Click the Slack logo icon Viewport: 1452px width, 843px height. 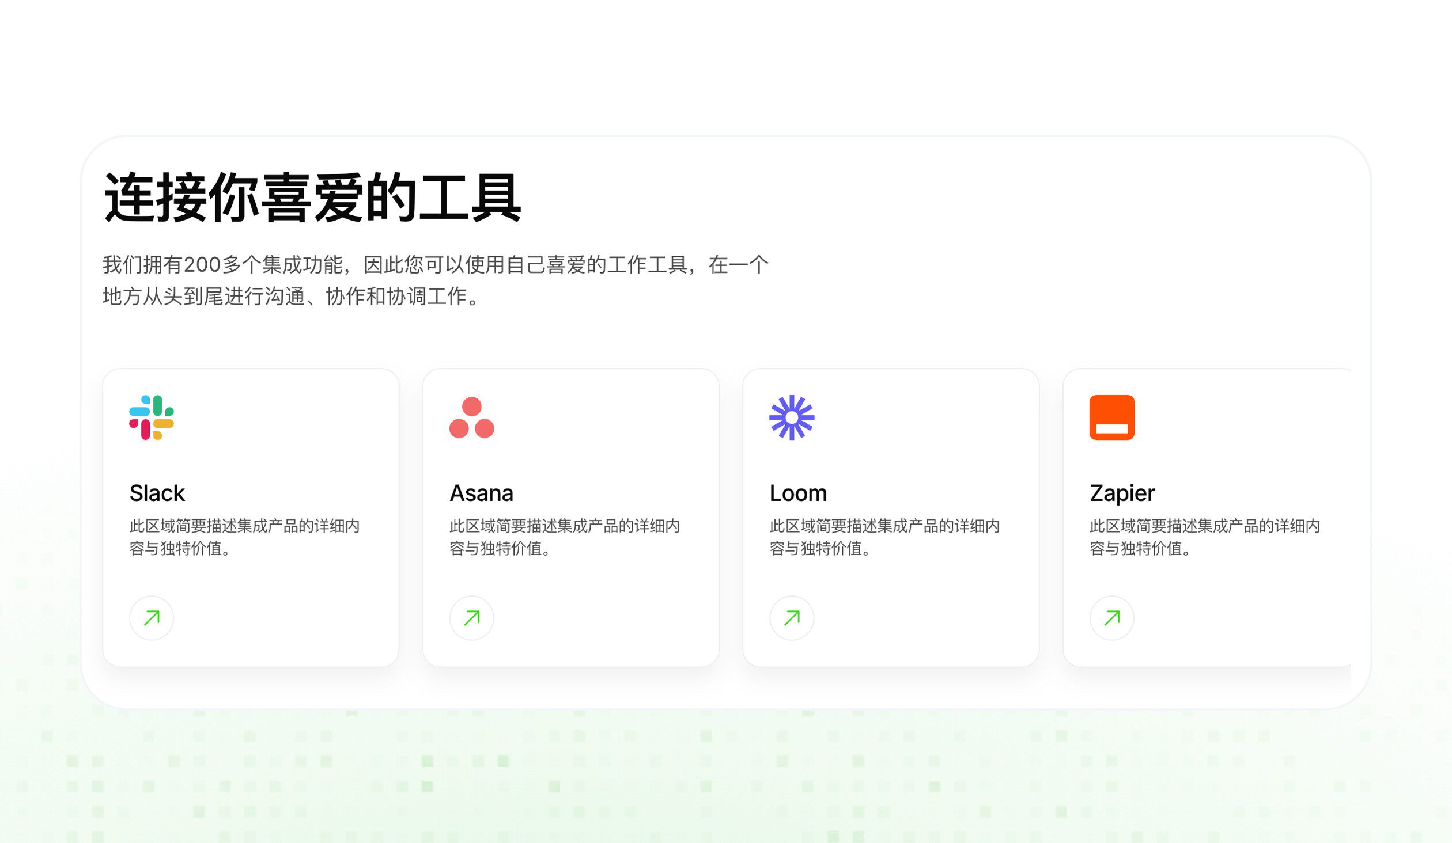pos(152,417)
